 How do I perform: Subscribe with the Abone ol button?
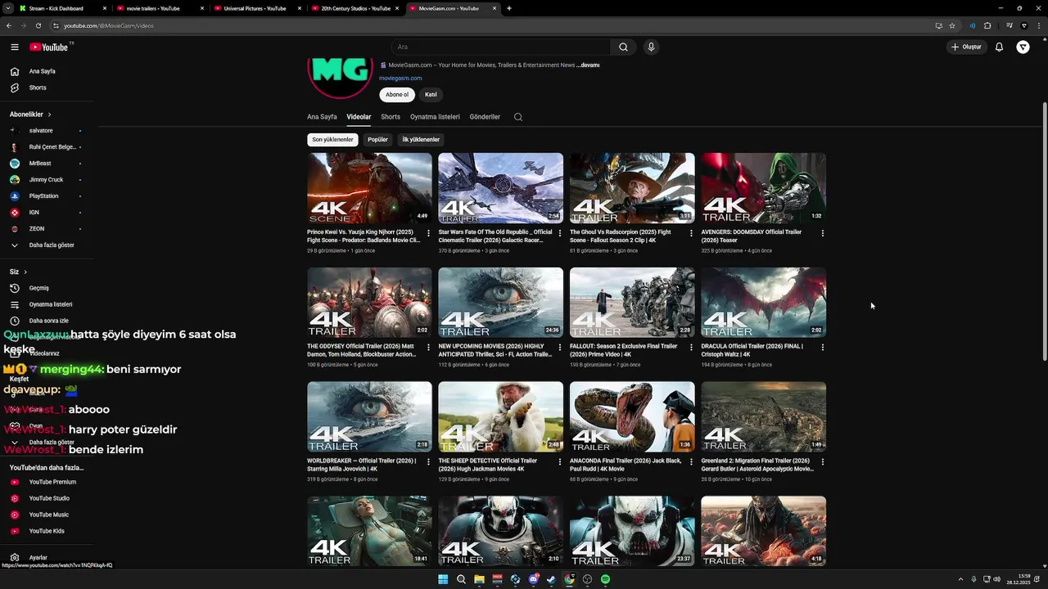[397, 95]
